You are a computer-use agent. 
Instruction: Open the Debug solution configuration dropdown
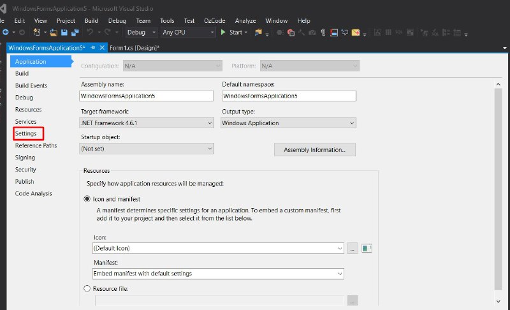pos(141,32)
